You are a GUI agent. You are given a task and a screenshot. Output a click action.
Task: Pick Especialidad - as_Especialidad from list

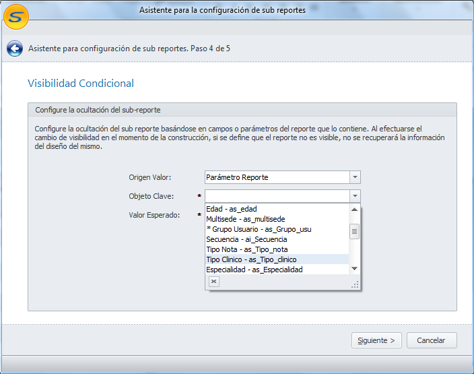coord(254,270)
